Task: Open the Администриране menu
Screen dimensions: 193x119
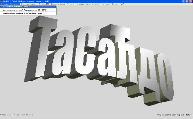Action: 93,4
